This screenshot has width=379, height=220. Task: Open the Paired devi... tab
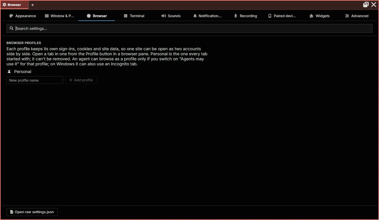click(x=282, y=16)
